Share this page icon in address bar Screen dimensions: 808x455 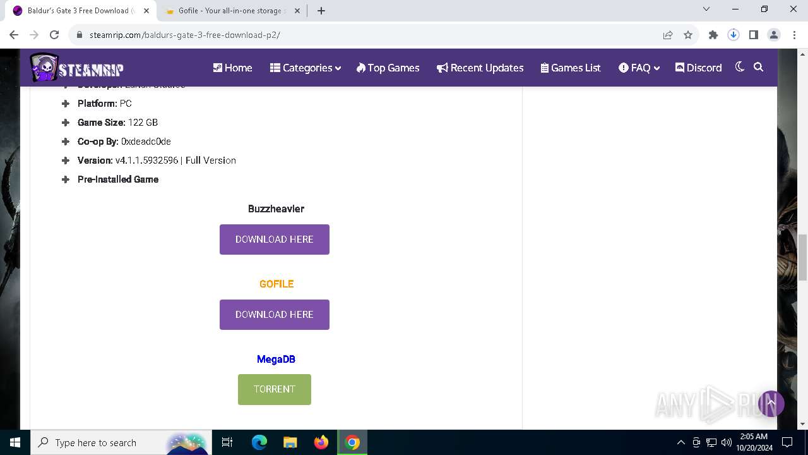click(668, 35)
